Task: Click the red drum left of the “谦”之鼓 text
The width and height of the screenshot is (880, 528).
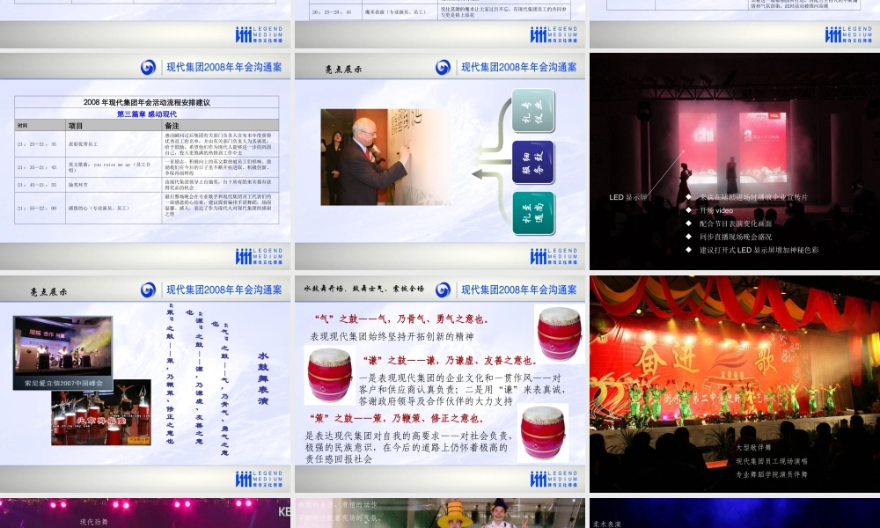Action: tap(330, 374)
